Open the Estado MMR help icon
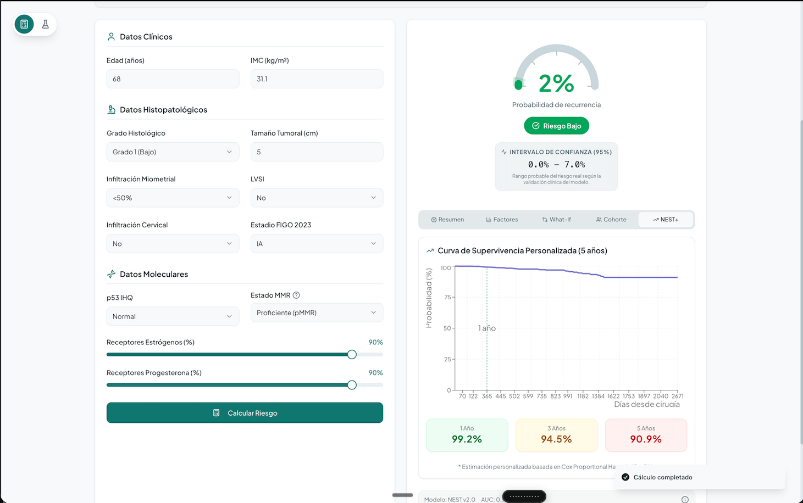Screen dimensions: 803x503 (x=296, y=295)
